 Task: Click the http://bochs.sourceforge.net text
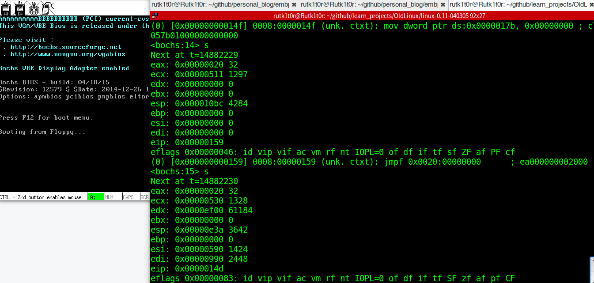click(66, 47)
